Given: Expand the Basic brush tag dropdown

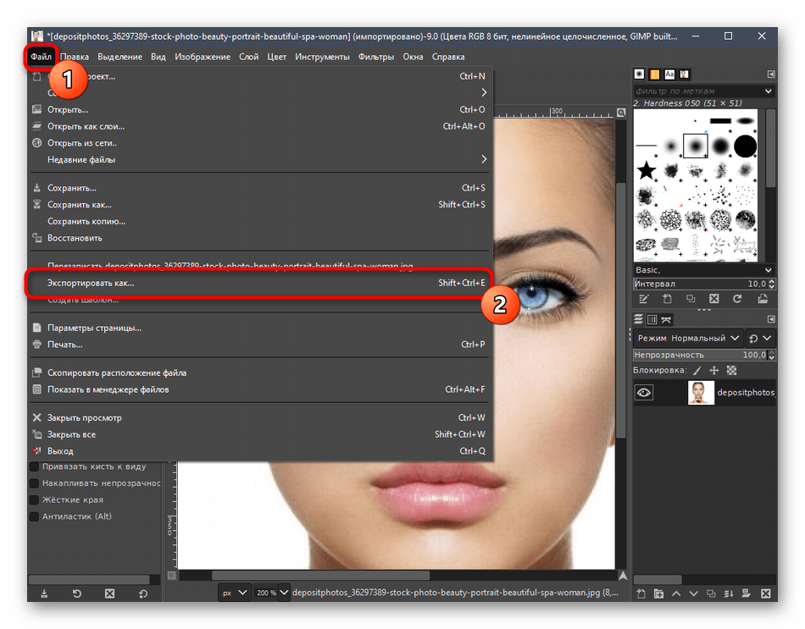Looking at the screenshot, I should click(768, 270).
